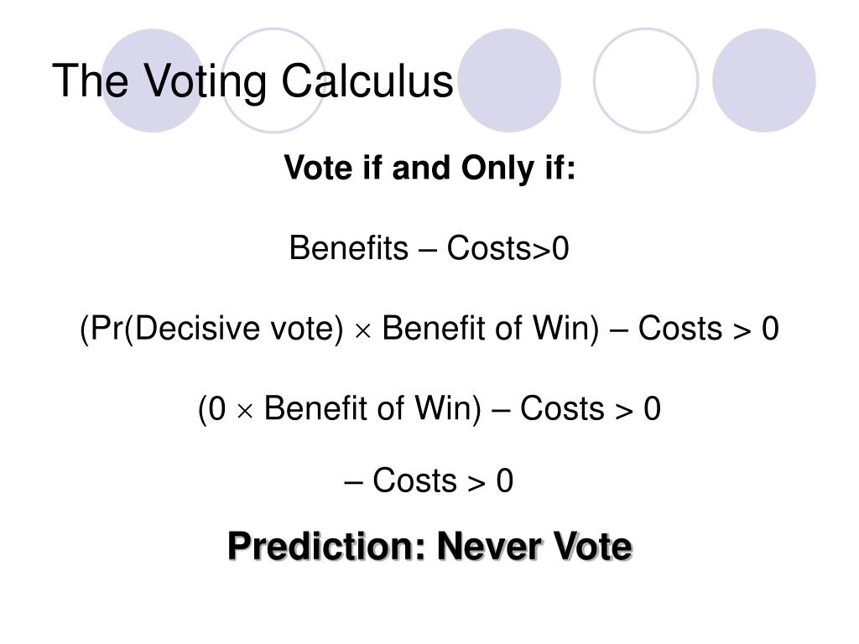Click the filled circle right of the title
This screenshot has width=859, height=644.
(509, 80)
